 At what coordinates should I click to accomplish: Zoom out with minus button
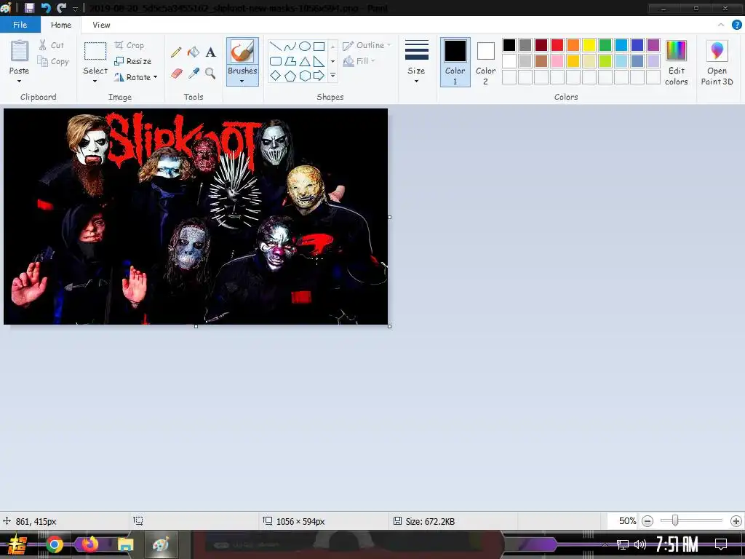tap(647, 521)
